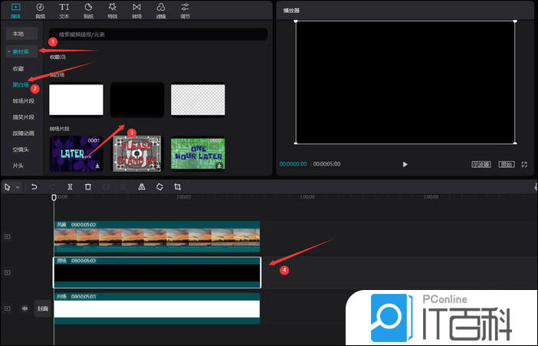Mute the main track audio
Viewport: 538px width, 346px height.
25,308
